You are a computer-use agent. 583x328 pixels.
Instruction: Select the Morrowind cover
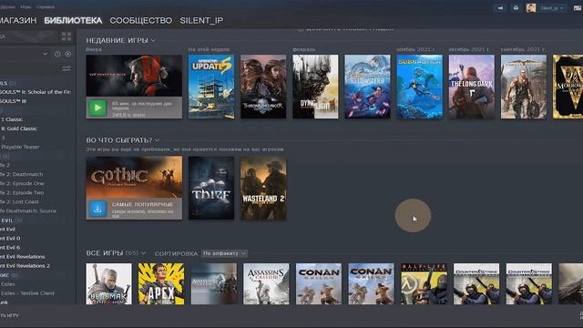pyautogui.click(x=568, y=87)
